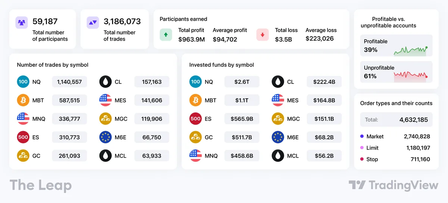Click the CL oil drop icon in trades list
The image size is (448, 203).
[x=106, y=82]
